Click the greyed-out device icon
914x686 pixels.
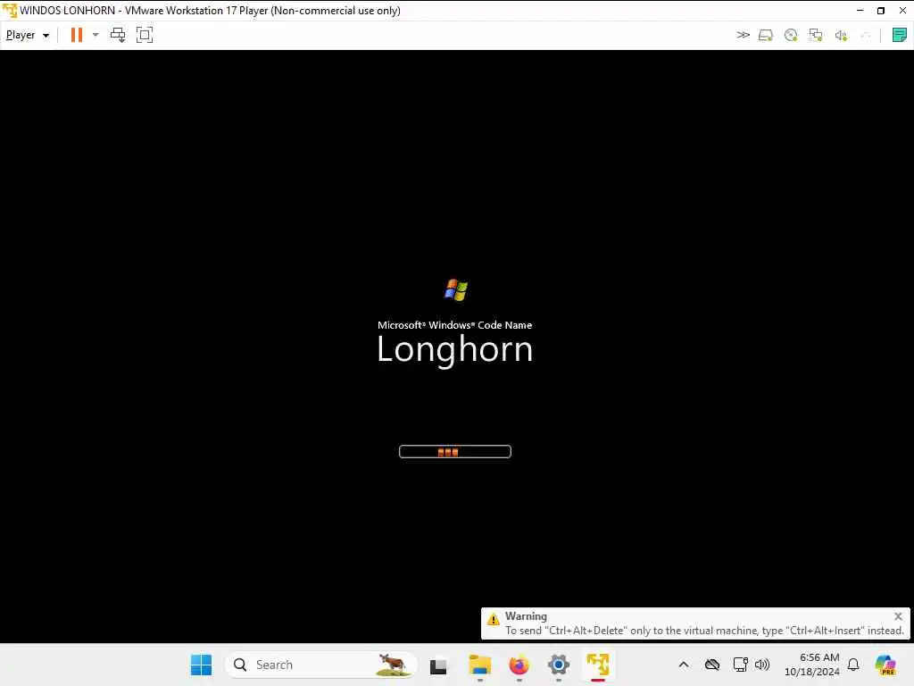[x=866, y=36]
